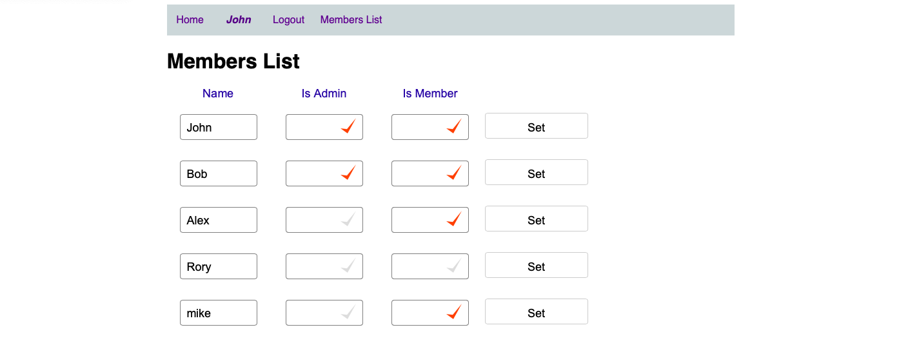The width and height of the screenshot is (899, 354).
Task: Enable Is Member for Rory
Action: pyautogui.click(x=454, y=266)
